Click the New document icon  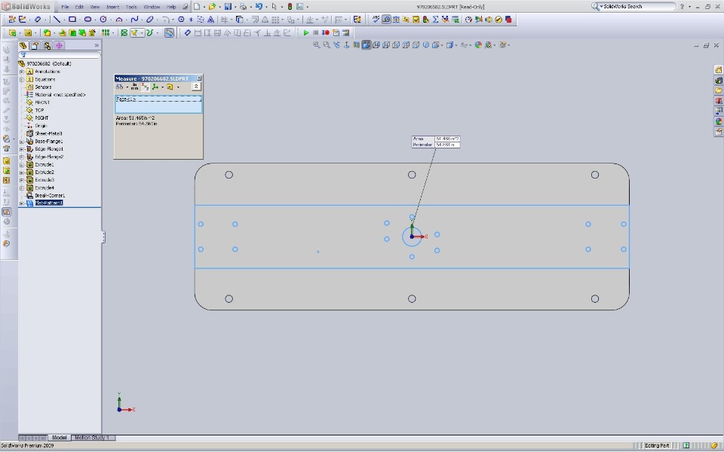[x=197, y=7]
